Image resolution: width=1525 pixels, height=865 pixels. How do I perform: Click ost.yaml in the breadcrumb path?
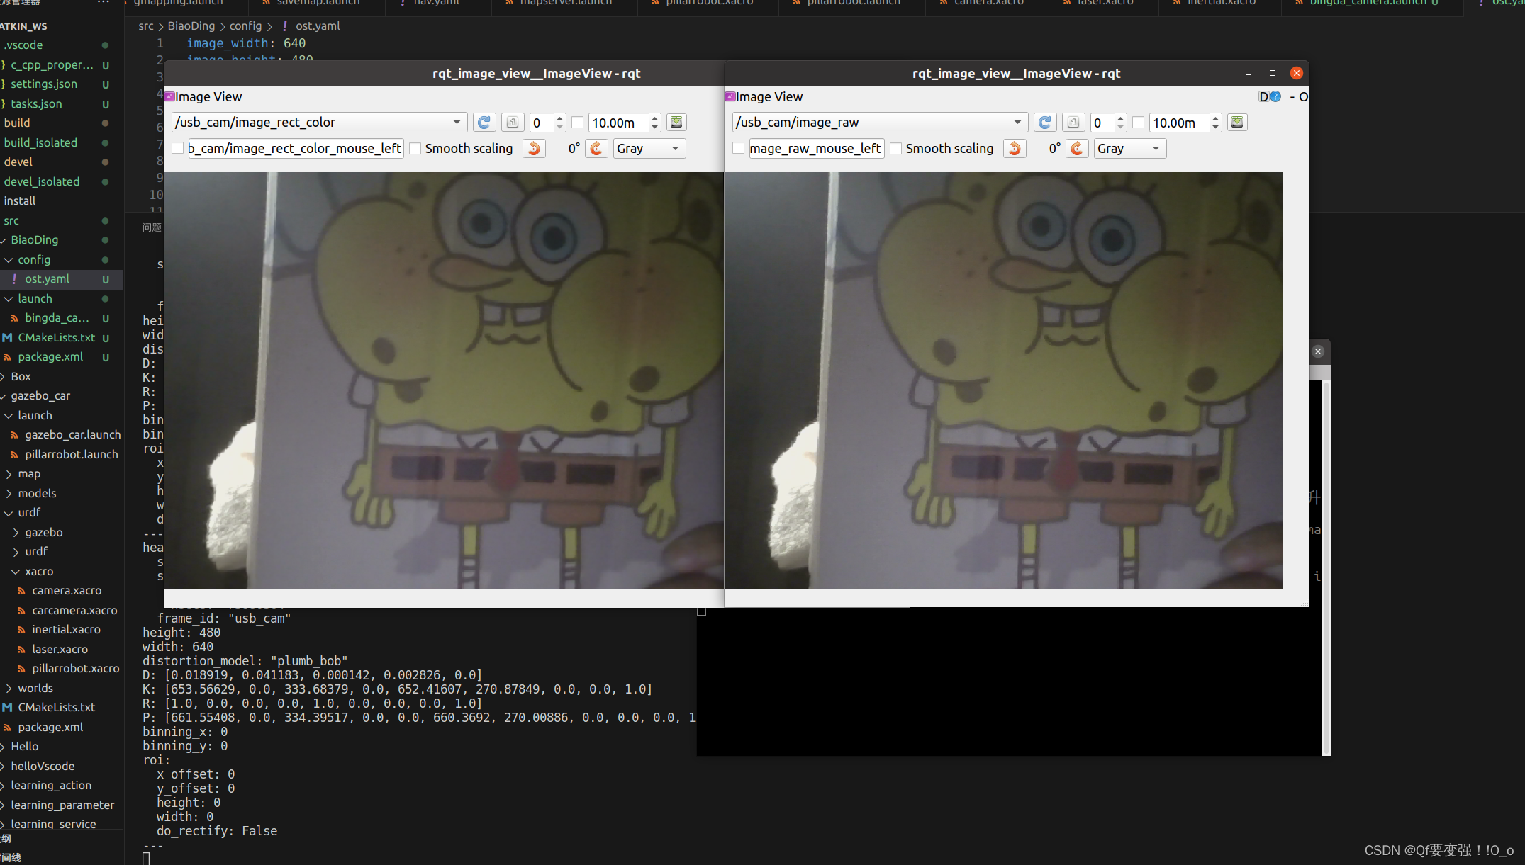pos(318,26)
